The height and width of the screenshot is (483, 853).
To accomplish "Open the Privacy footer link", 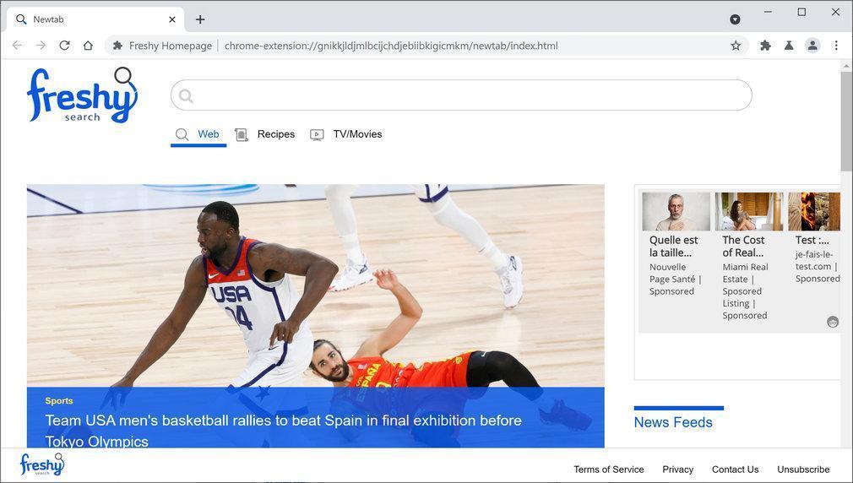I will (x=678, y=469).
